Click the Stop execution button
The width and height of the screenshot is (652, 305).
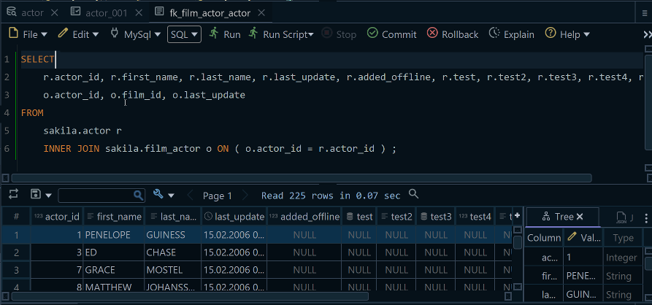pos(340,34)
